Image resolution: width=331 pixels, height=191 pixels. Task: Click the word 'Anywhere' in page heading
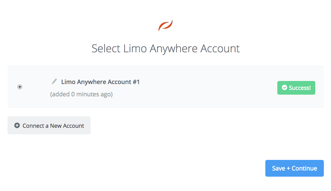[173, 49]
